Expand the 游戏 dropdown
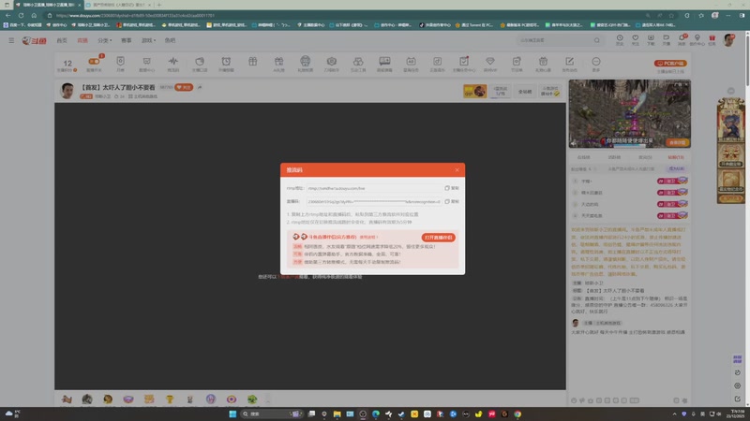 point(149,40)
